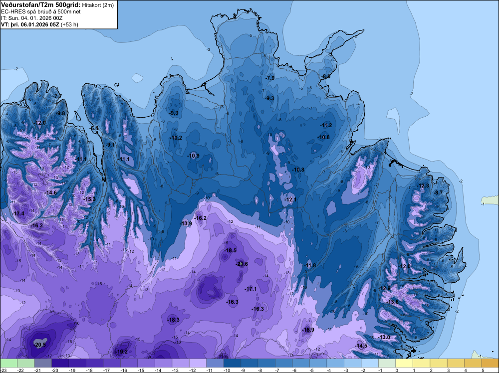Click the '-18.9' temperature value

[x=308, y=330]
